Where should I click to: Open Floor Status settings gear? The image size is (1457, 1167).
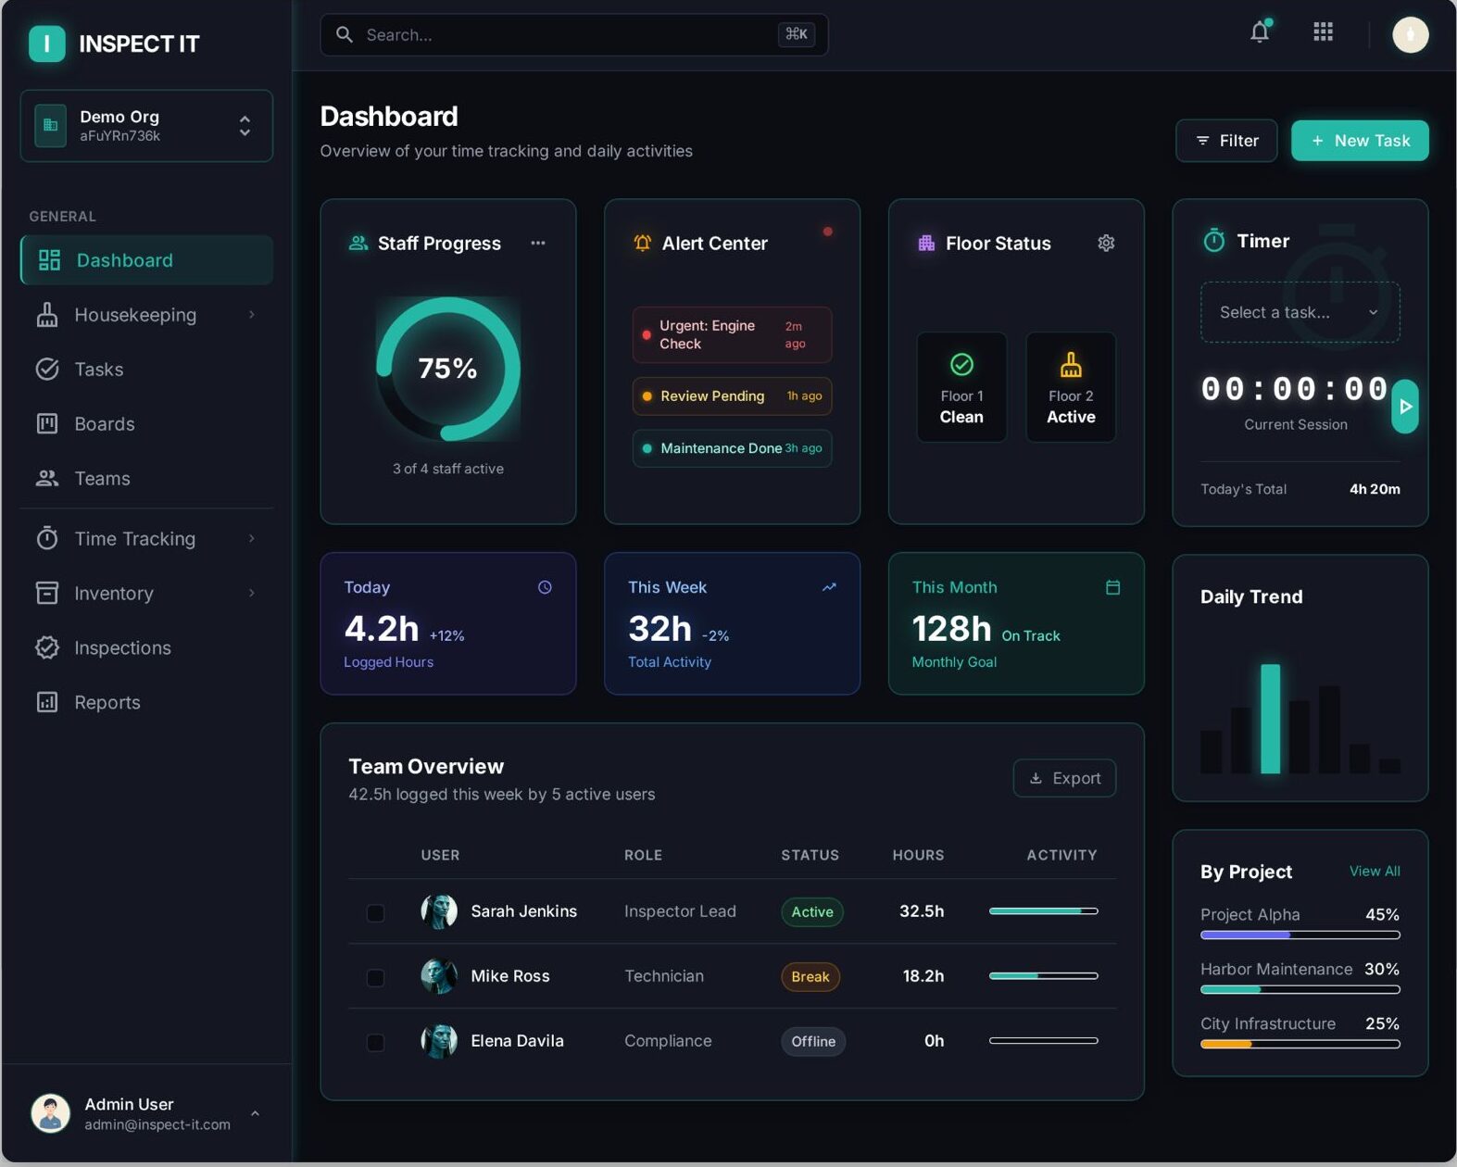point(1106,244)
